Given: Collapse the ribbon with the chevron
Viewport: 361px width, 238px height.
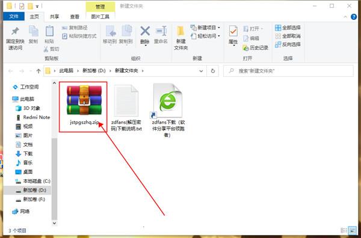Looking at the screenshot, I should click(x=345, y=17).
